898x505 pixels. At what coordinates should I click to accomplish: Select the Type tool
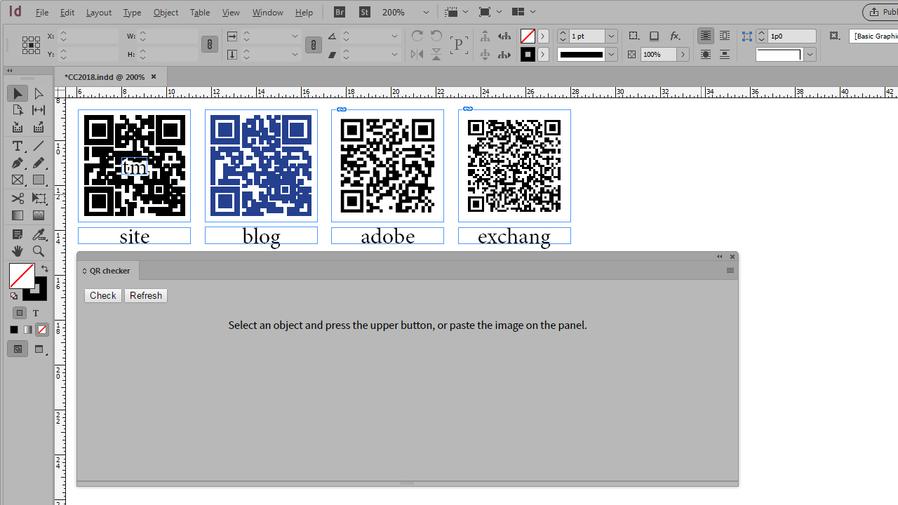[18, 146]
